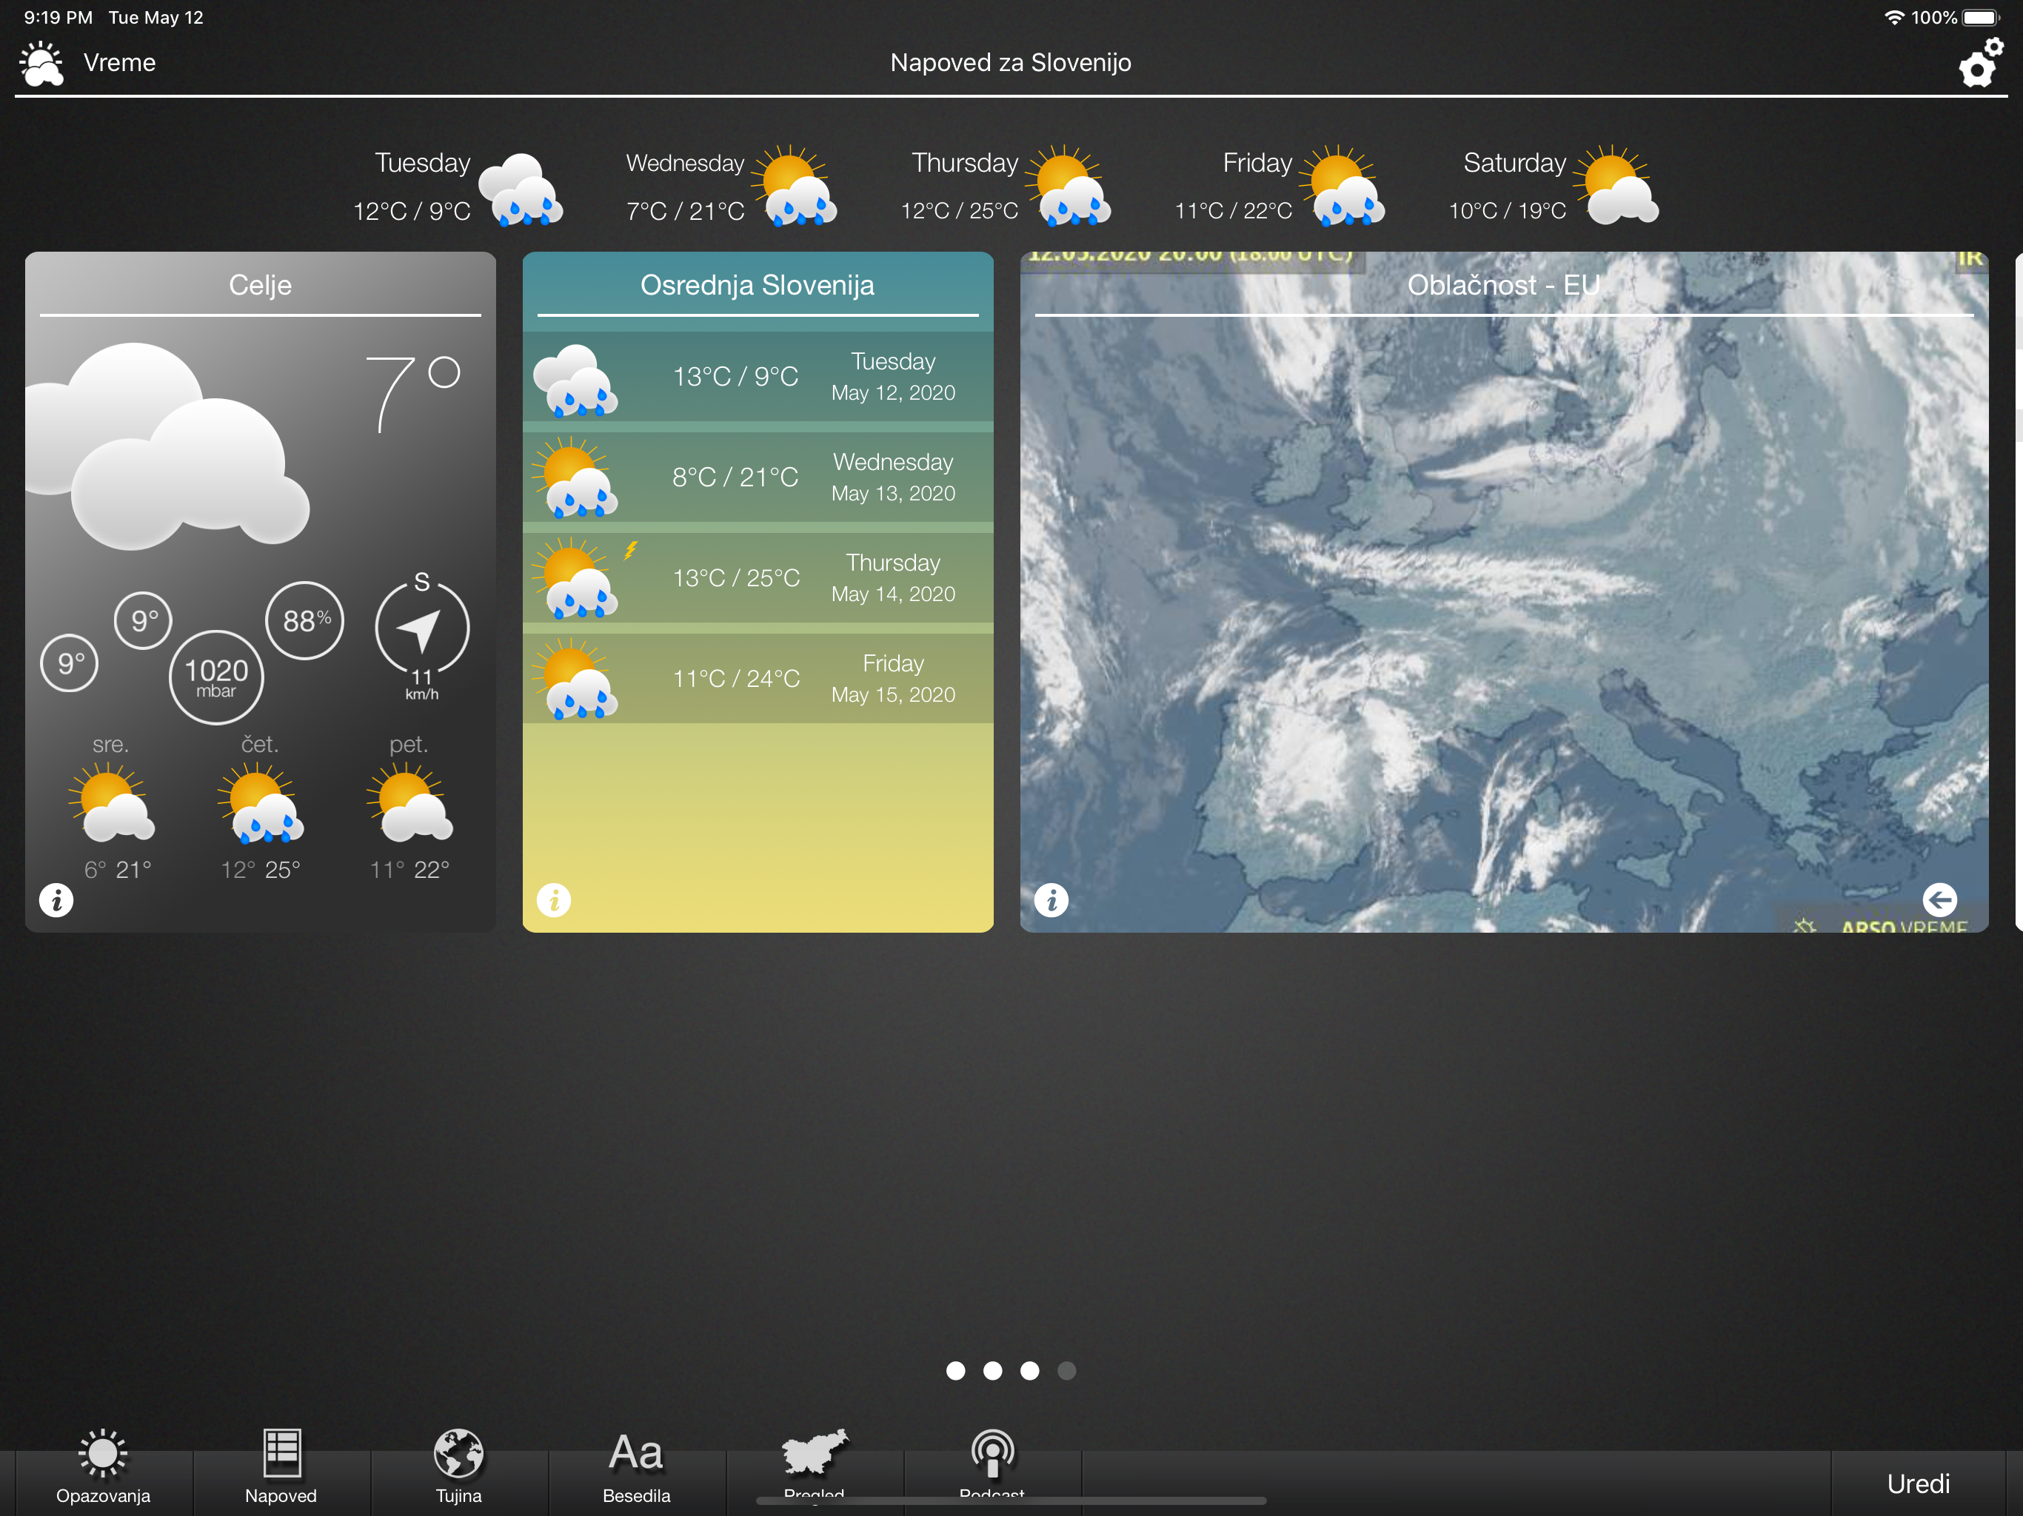Open info on Oblačnost EU satellite card
The width and height of the screenshot is (2023, 1516).
[x=1051, y=899]
